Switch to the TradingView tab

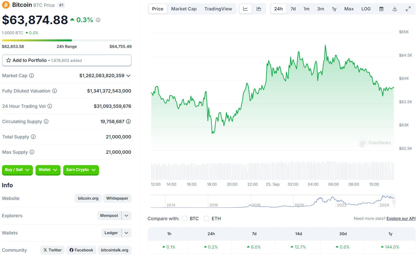[x=218, y=9]
